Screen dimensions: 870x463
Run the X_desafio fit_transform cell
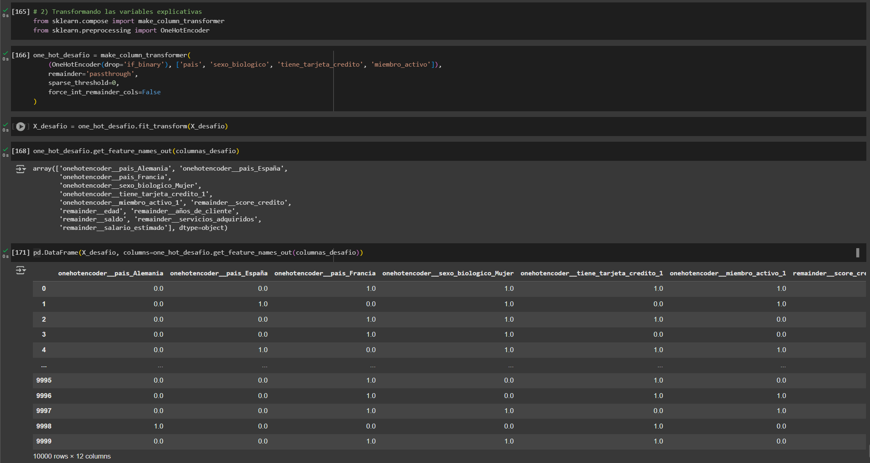tap(21, 126)
